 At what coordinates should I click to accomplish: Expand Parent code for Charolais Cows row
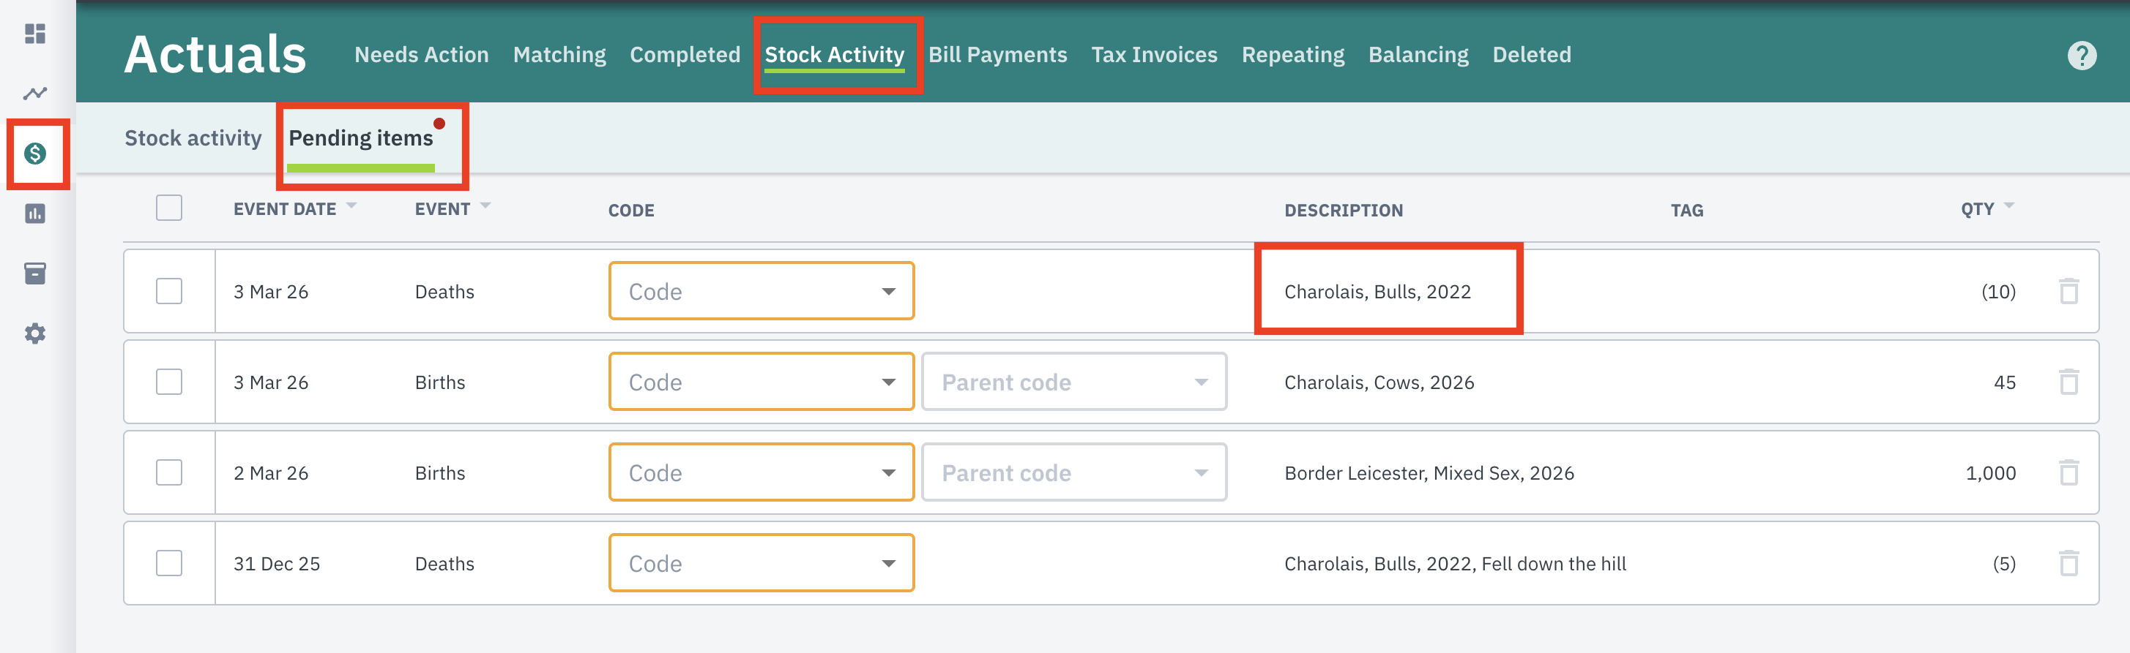click(1073, 382)
